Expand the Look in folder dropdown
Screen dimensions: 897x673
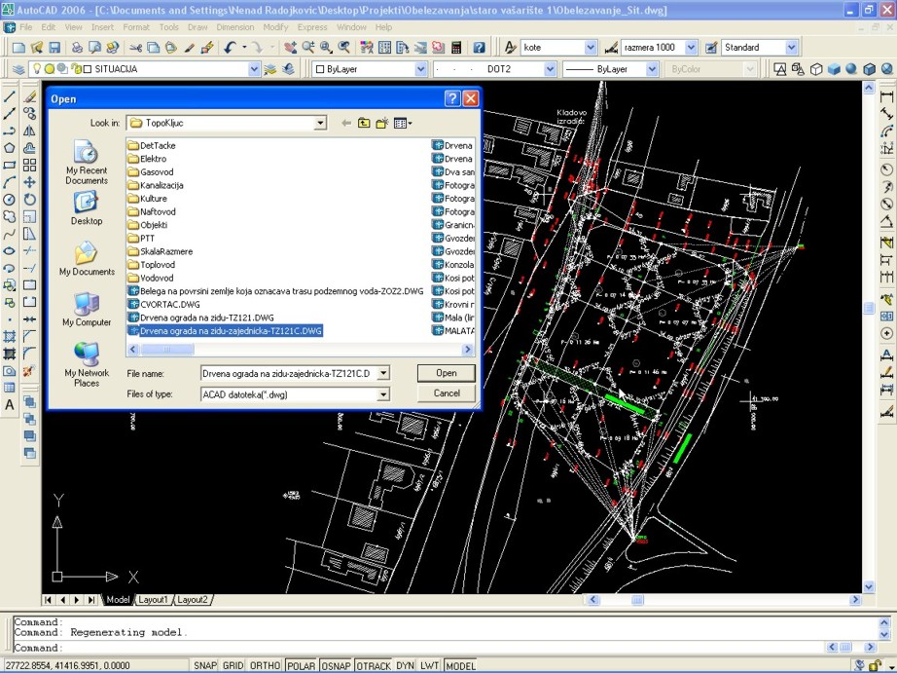tap(320, 123)
